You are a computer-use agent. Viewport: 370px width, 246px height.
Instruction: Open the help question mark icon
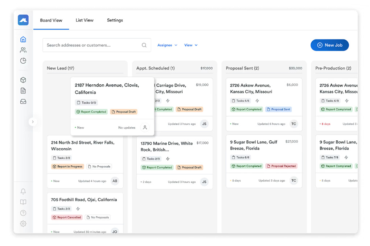23,213
